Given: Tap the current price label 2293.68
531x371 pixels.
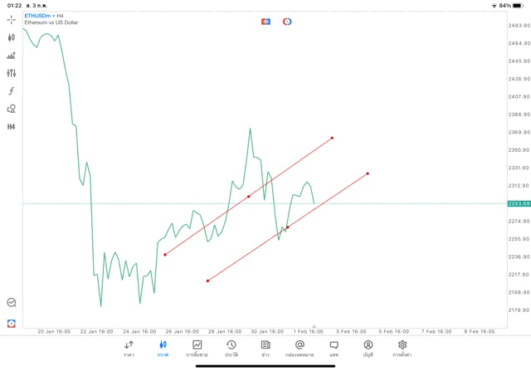Looking at the screenshot, I should (518, 203).
